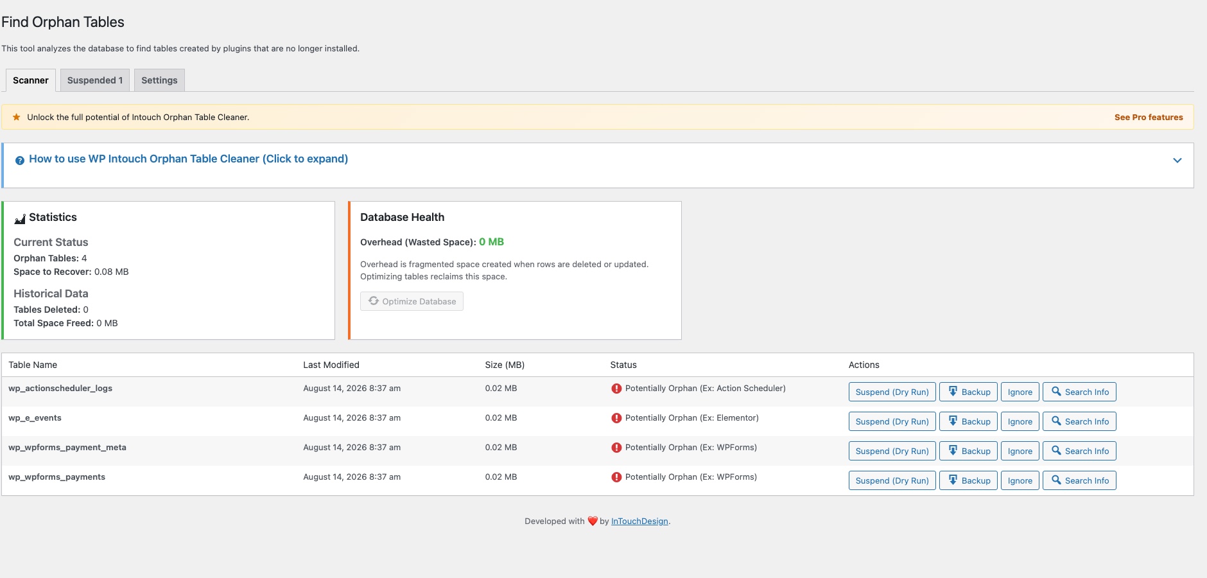Click the Space to Recover: 0.08 MB line

(71, 272)
